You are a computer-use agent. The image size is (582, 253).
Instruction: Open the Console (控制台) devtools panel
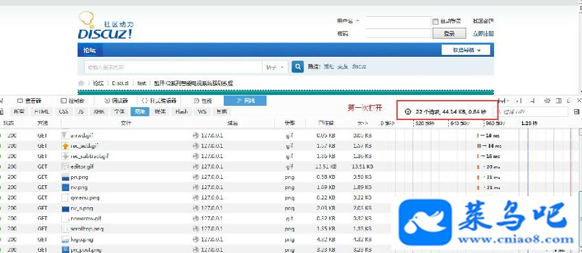pyautogui.click(x=72, y=101)
